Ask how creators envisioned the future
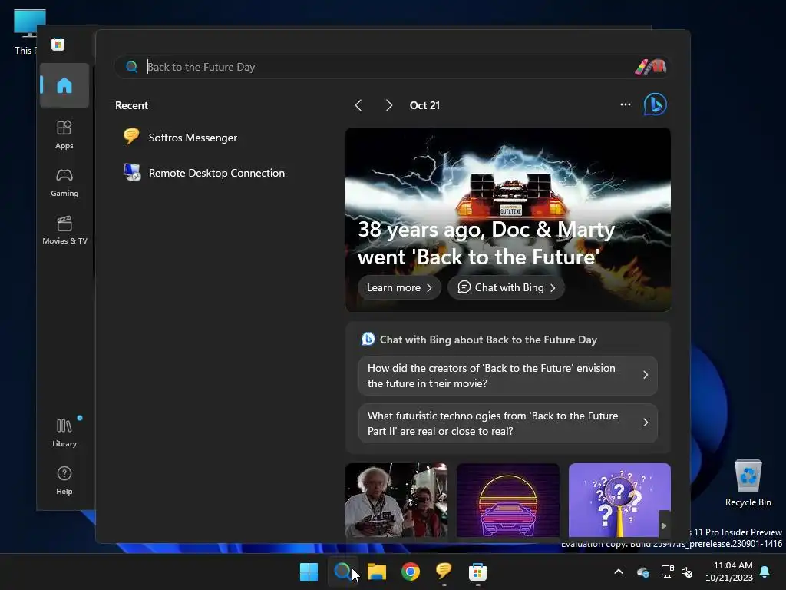Viewport: 786px width, 590px height. (x=508, y=375)
